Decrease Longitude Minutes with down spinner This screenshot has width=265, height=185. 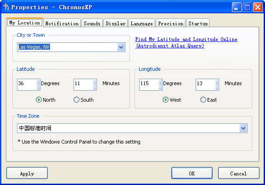click(x=217, y=87)
